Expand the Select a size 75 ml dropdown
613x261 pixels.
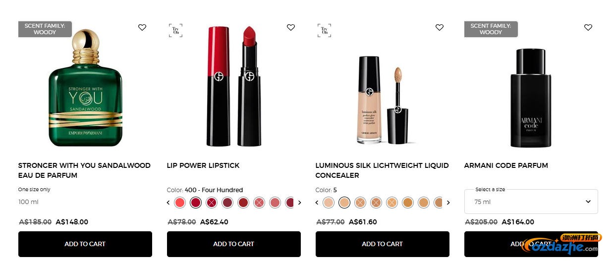point(531,202)
